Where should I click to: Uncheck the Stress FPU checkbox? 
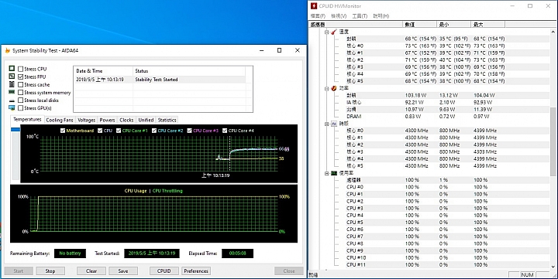tap(21, 77)
